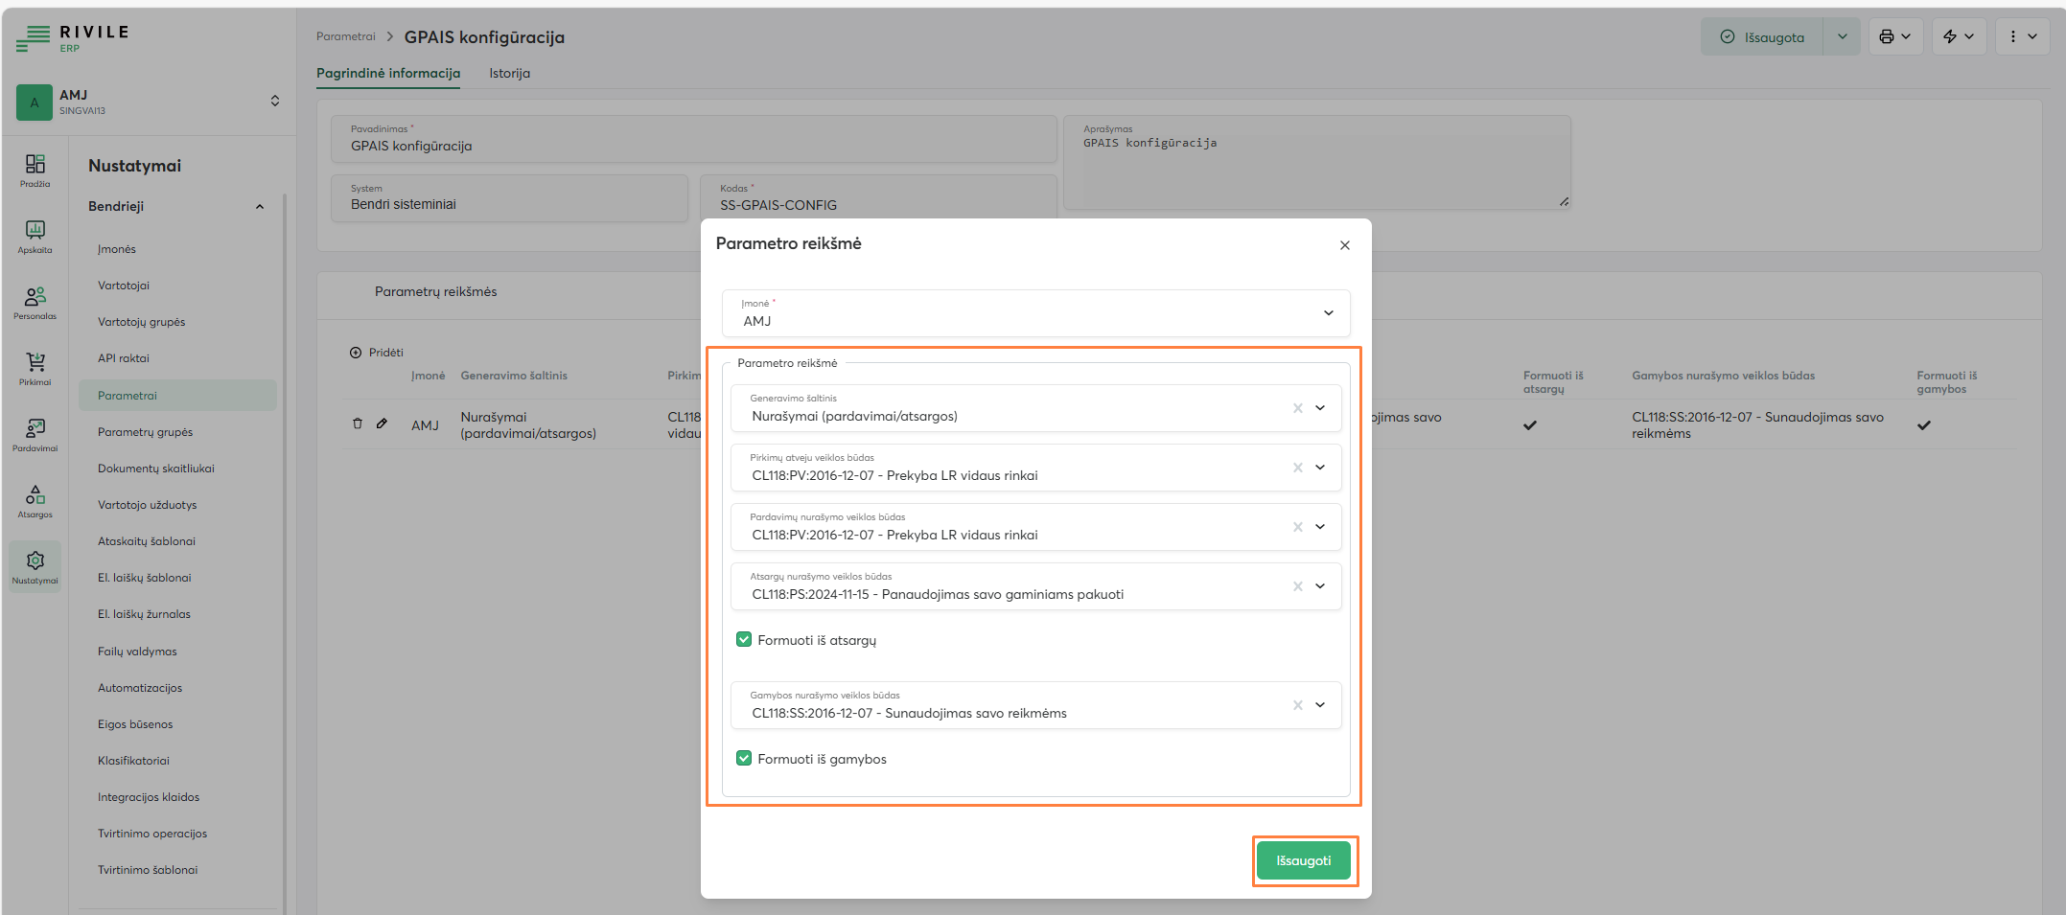Open the Atsargos inventory icon
The image size is (2066, 915).
pyautogui.click(x=35, y=500)
